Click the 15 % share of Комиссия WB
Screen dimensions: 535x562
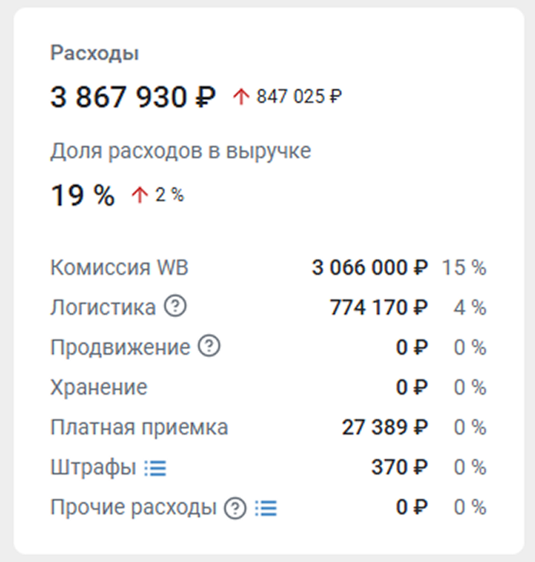click(x=464, y=267)
